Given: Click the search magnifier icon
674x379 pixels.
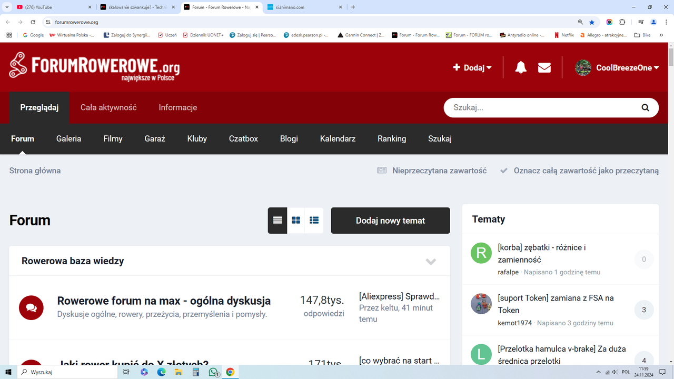Looking at the screenshot, I should (x=645, y=107).
